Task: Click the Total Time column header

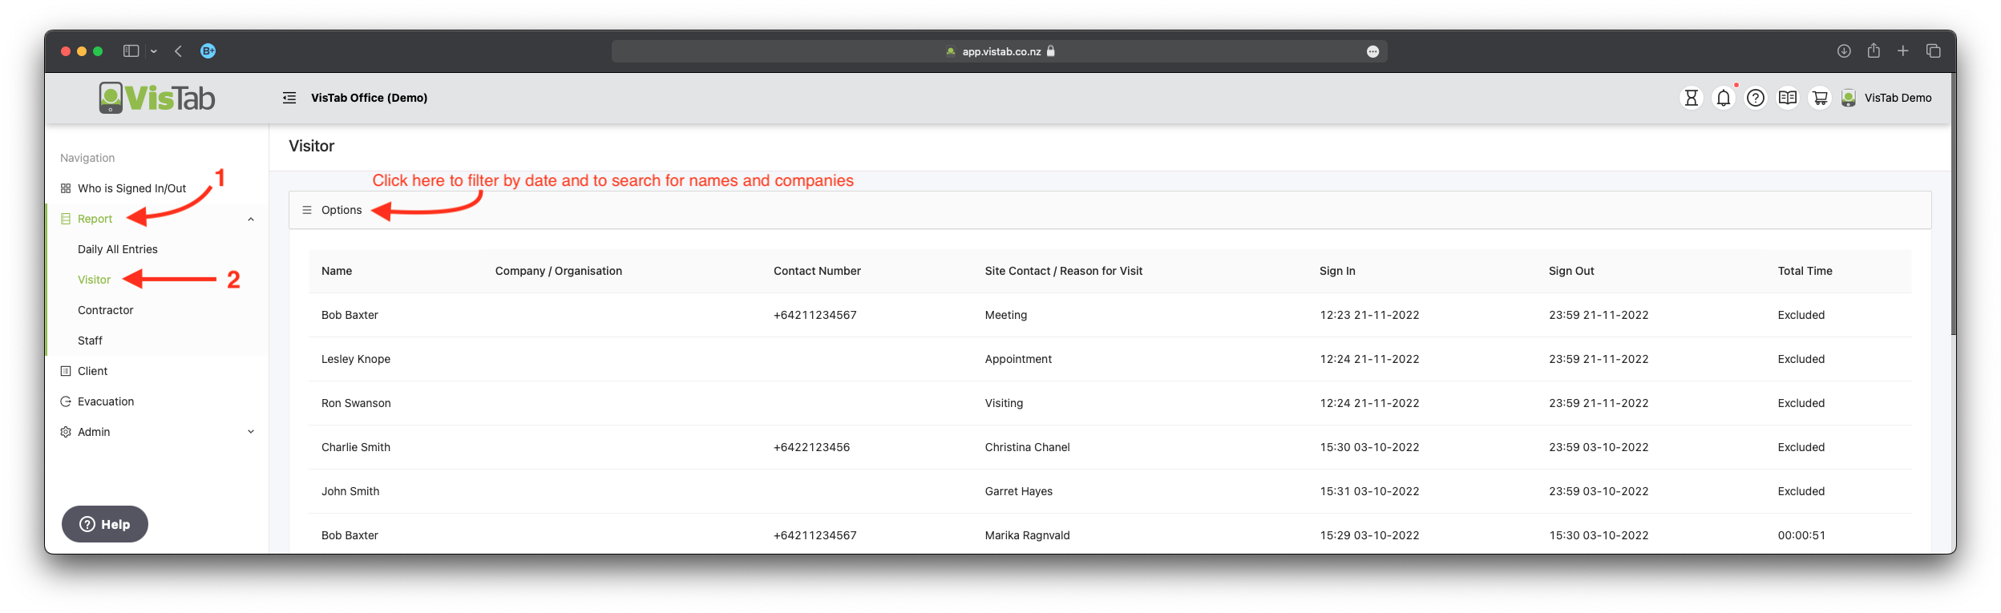Action: click(1805, 271)
